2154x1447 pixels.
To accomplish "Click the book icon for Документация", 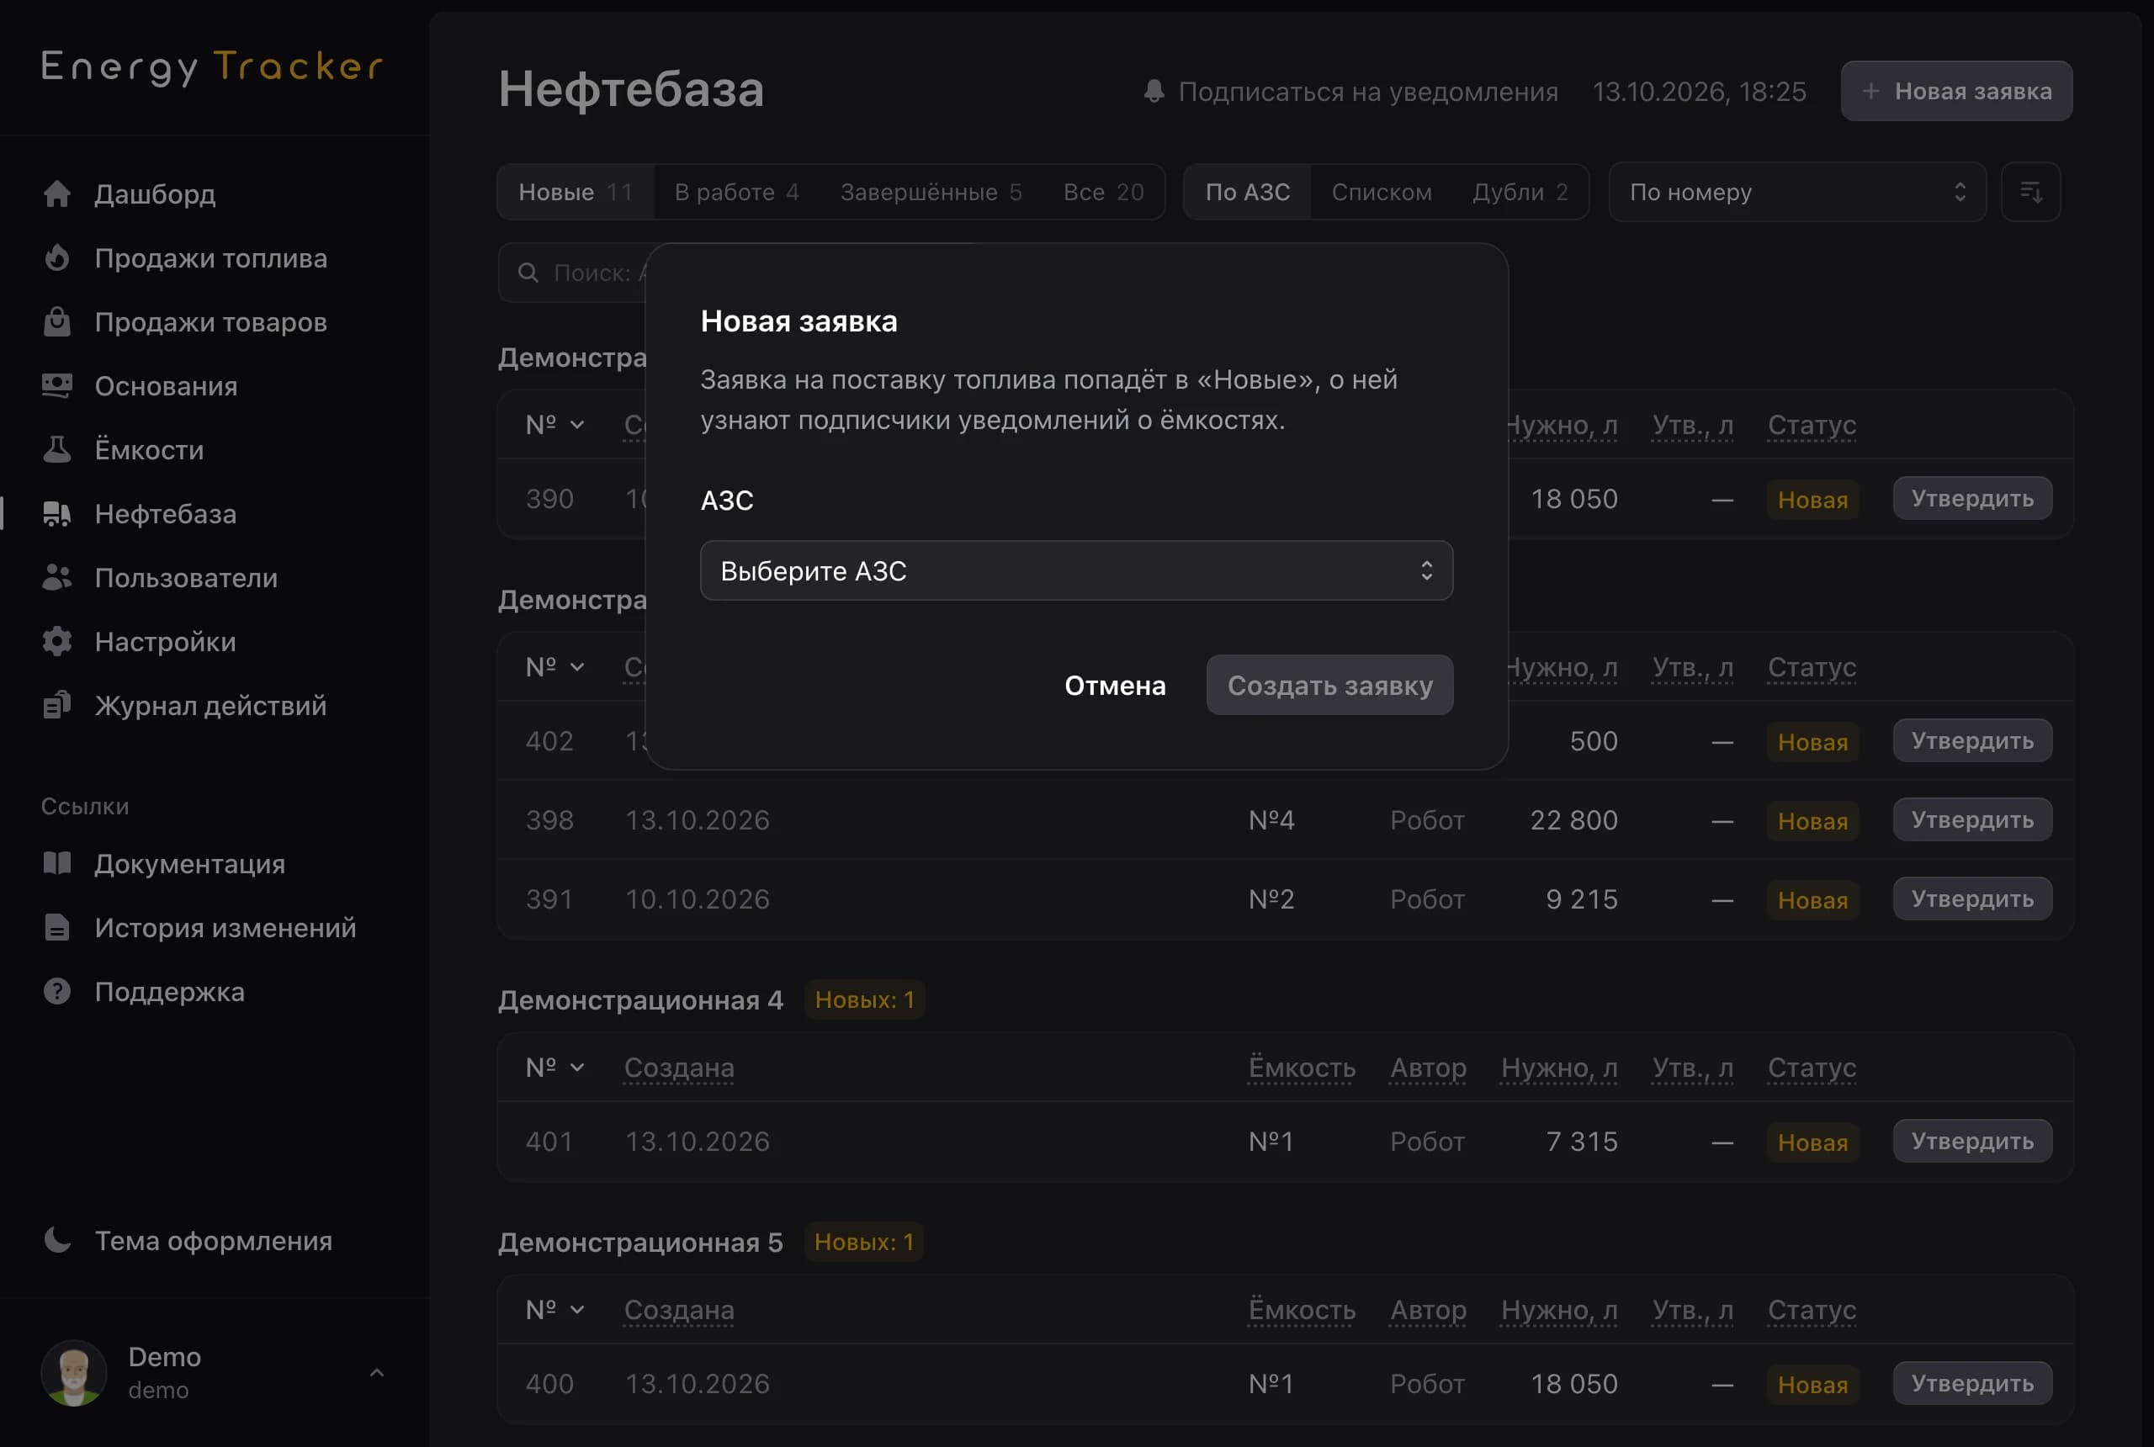I will point(57,863).
